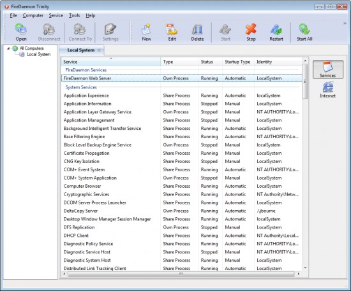The image size is (351, 291).
Task: Click the horizontal scrollbar thumb
Action: pyautogui.click(x=181, y=274)
